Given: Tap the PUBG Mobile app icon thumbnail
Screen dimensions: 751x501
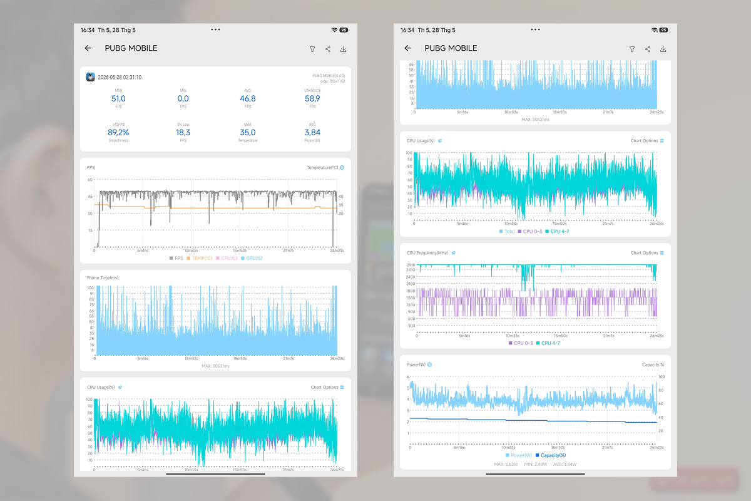Looking at the screenshot, I should [x=91, y=77].
